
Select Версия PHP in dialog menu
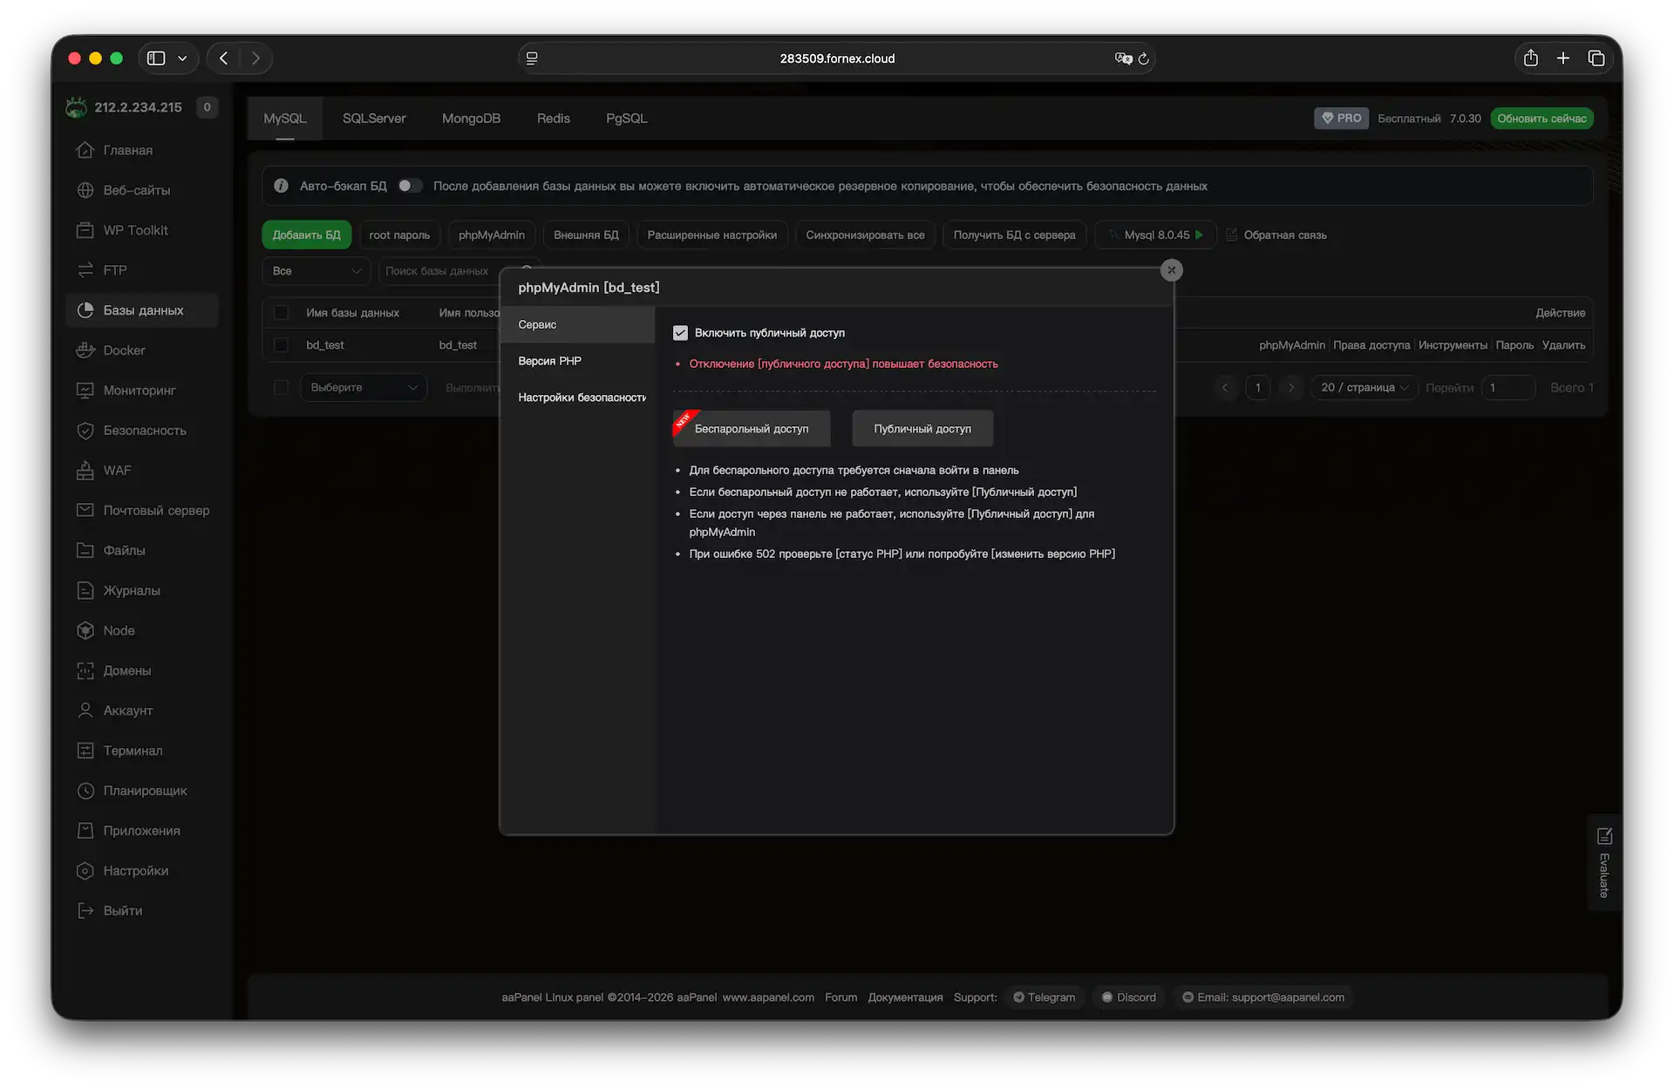550,361
